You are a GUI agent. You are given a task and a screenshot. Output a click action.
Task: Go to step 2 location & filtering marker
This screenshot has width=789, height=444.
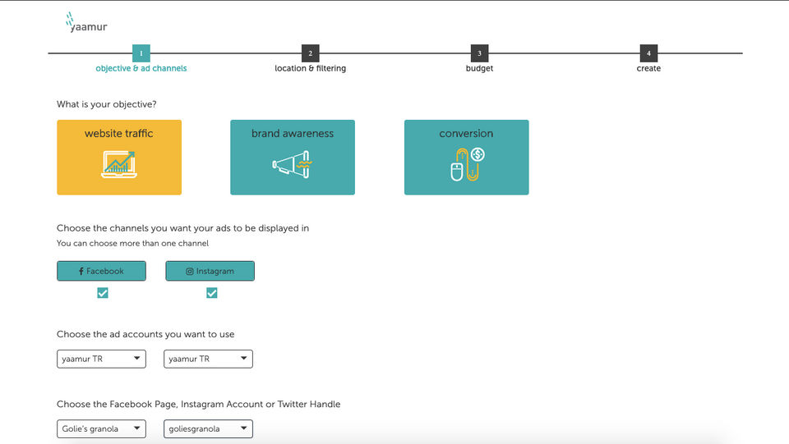[x=311, y=53]
